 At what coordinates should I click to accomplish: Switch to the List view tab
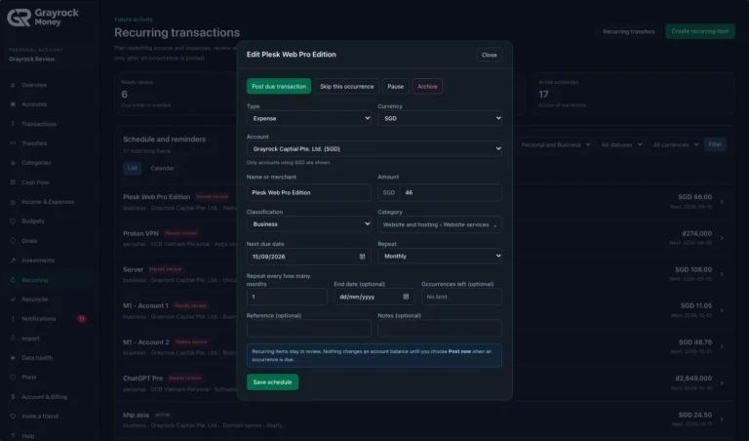point(133,168)
